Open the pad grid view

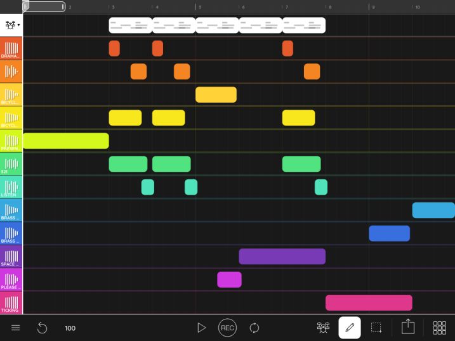coord(439,328)
